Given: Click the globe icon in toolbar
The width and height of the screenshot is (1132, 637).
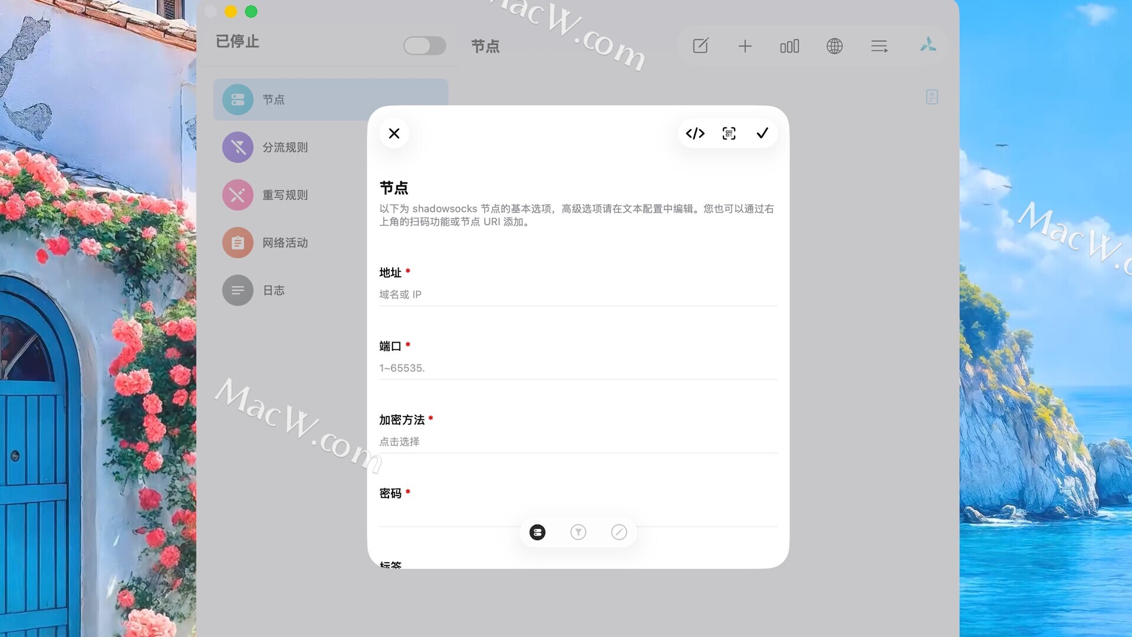Looking at the screenshot, I should tap(834, 46).
